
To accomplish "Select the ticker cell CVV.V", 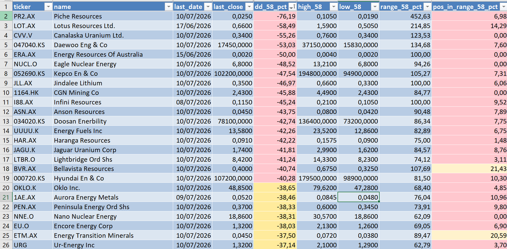I will coord(33,36).
